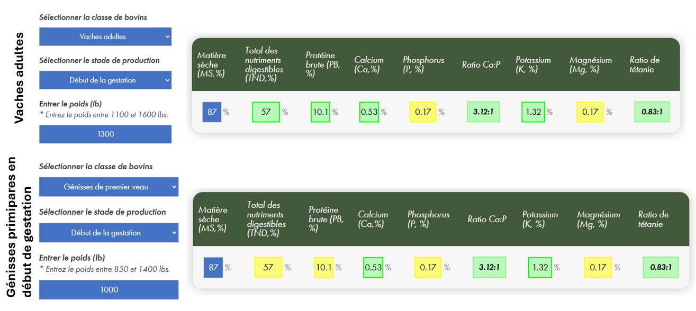Expand production stage dropdown for adult cows
The image size is (696, 311).
coord(105,80)
